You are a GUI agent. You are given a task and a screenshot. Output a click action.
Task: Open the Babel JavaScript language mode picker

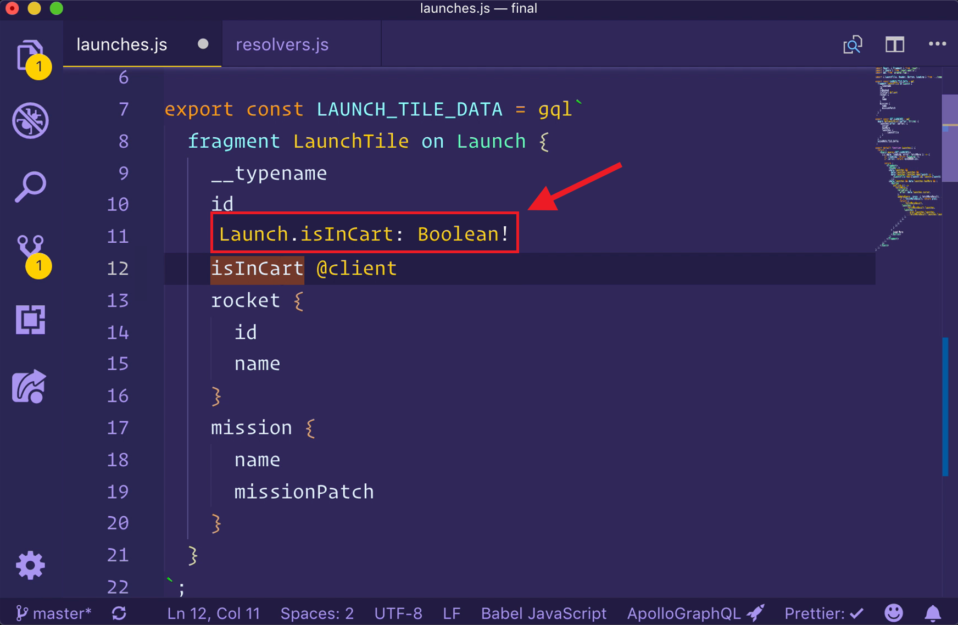(x=543, y=613)
